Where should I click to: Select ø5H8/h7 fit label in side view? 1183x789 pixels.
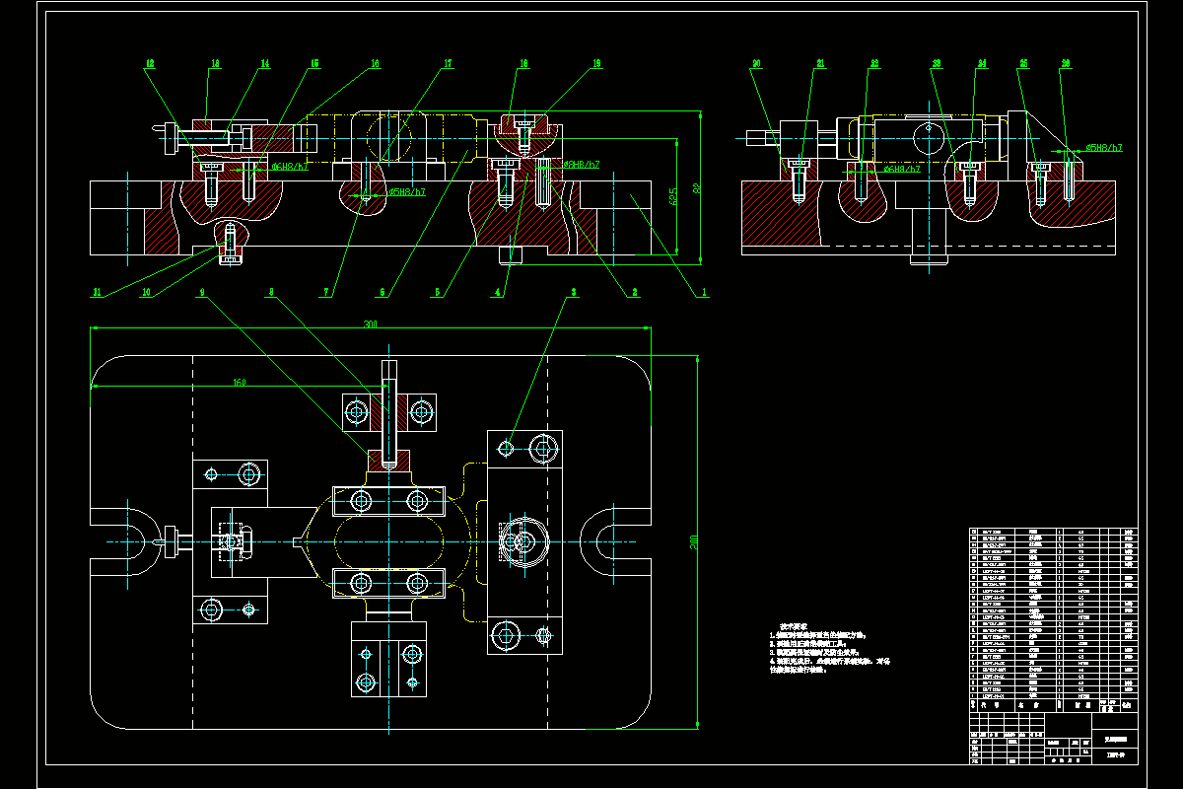pyautogui.click(x=1104, y=148)
